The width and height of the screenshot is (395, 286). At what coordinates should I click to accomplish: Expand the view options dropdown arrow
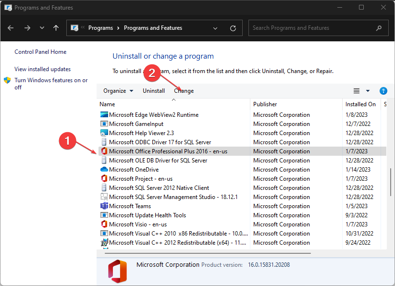click(368, 91)
